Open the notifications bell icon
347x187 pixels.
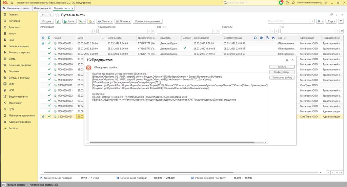coord(281,3)
